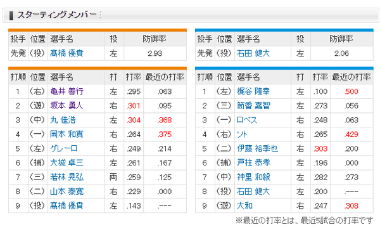Viewport: 380px width, 234px height.
Task: Click the footnote ※最近の打率とは、最近5試合の打率です
Action: pyautogui.click(x=304, y=221)
